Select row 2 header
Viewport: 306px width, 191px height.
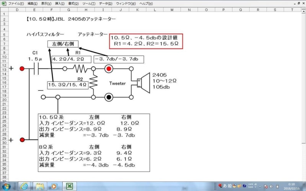(4, 19)
